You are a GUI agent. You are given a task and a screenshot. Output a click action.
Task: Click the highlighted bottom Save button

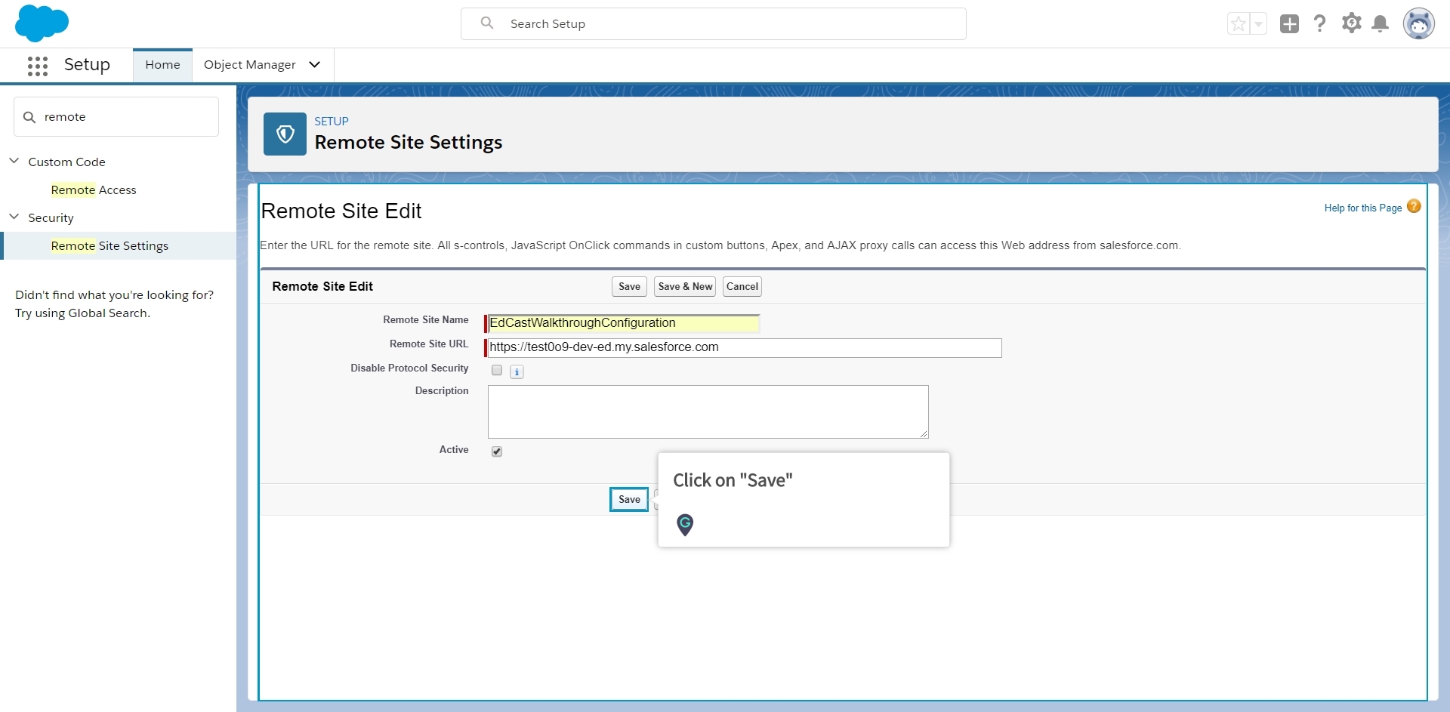point(629,499)
